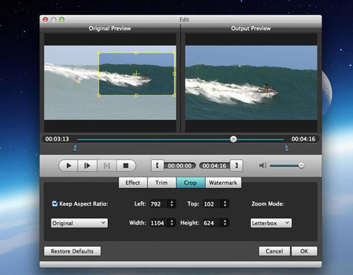This screenshot has width=353, height=275.
Task: Click the next frame step button
Action: 88,166
